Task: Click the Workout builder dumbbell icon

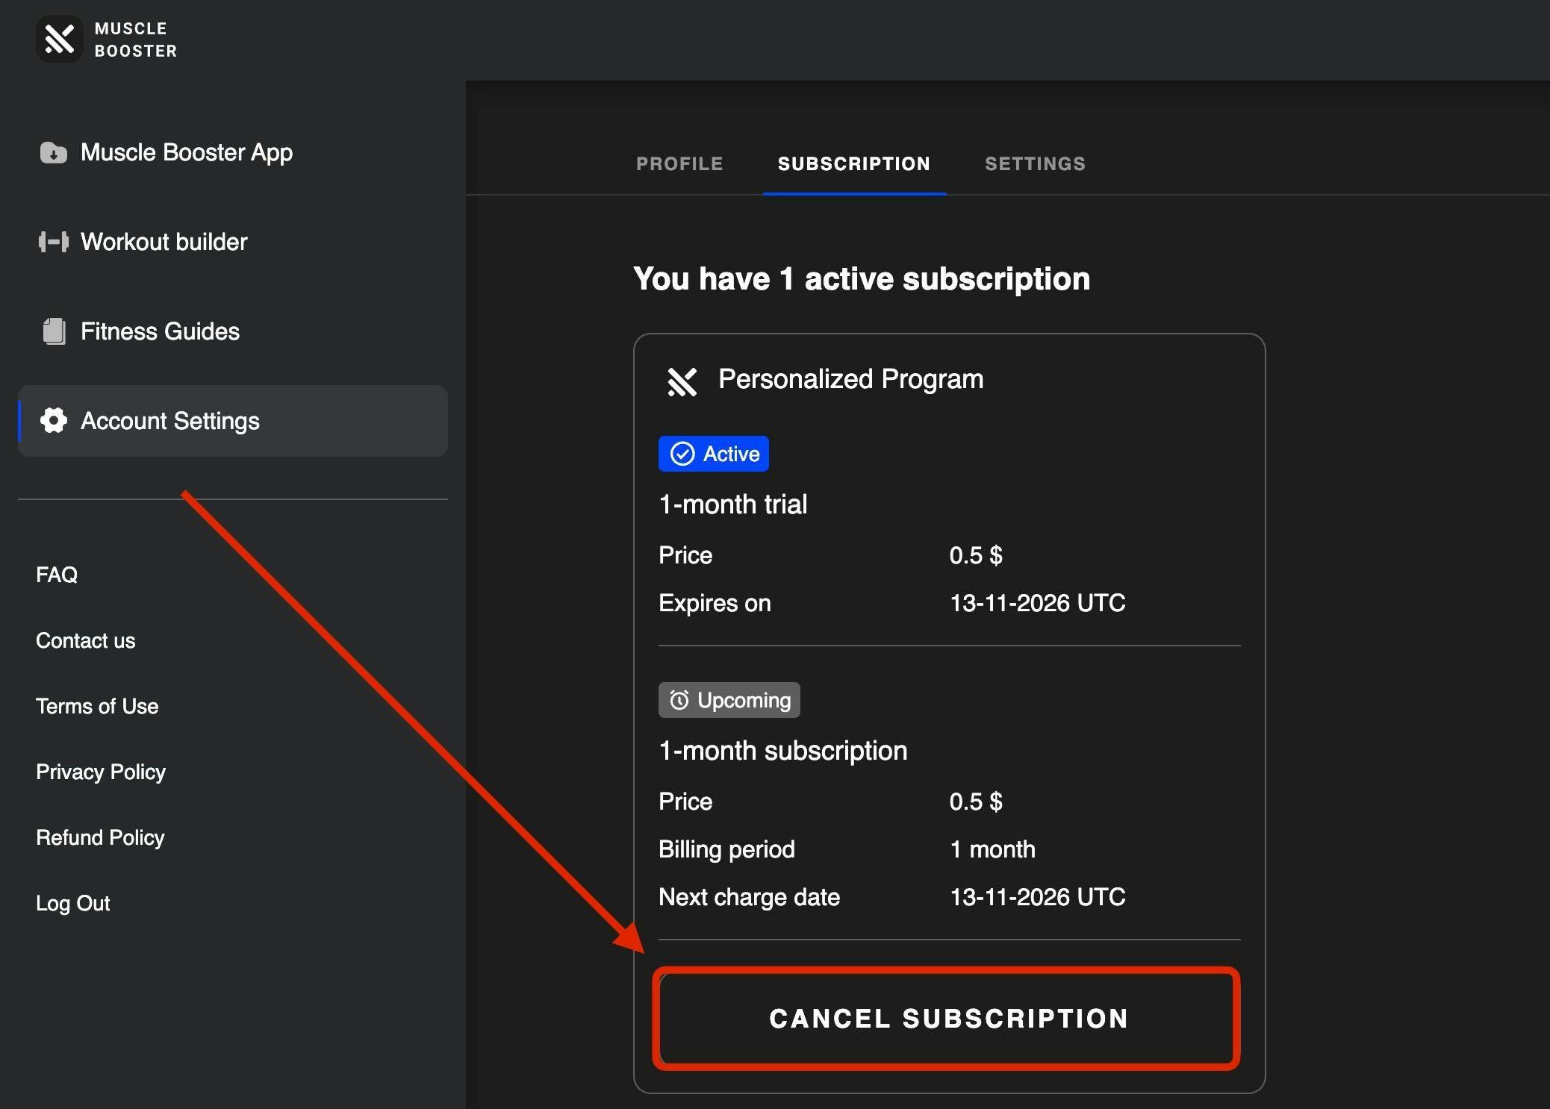Action: [53, 242]
